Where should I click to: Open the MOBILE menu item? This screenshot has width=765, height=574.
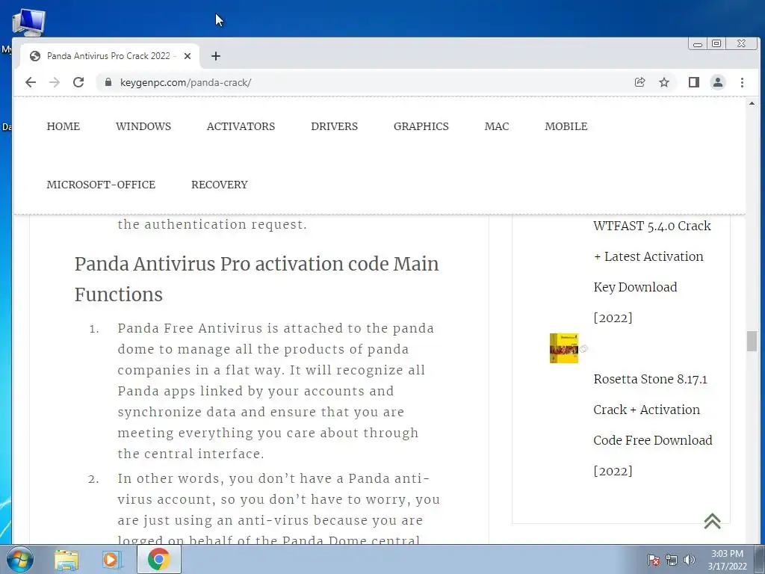[x=566, y=126]
